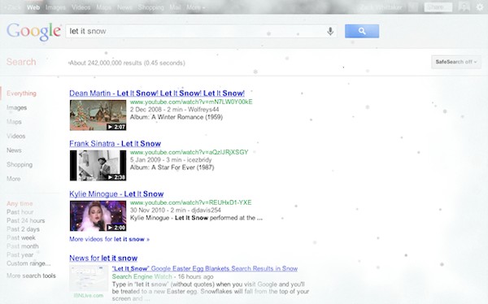Click 'Album: A Winter Romance (1959)' text
The width and height of the screenshot is (488, 304).
(x=176, y=117)
